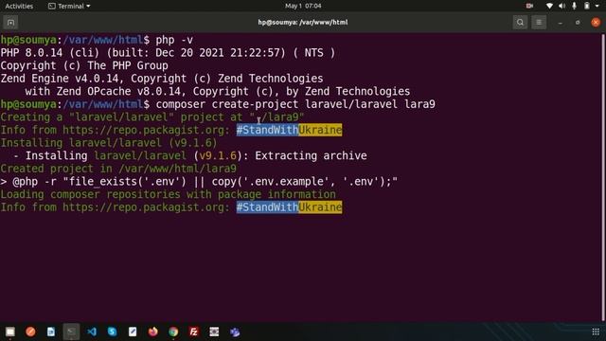Expand the system menu arrow
The height and width of the screenshot is (341, 606).
point(597,6)
